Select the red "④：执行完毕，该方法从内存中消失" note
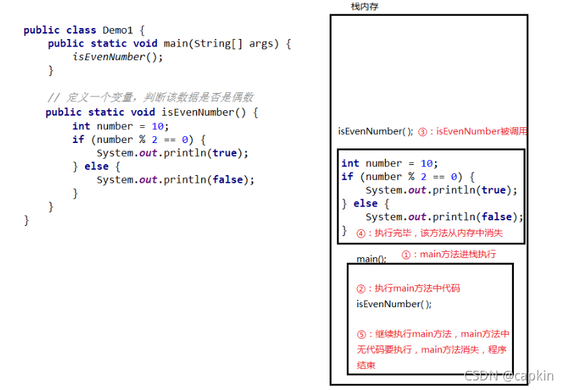 [x=430, y=233]
